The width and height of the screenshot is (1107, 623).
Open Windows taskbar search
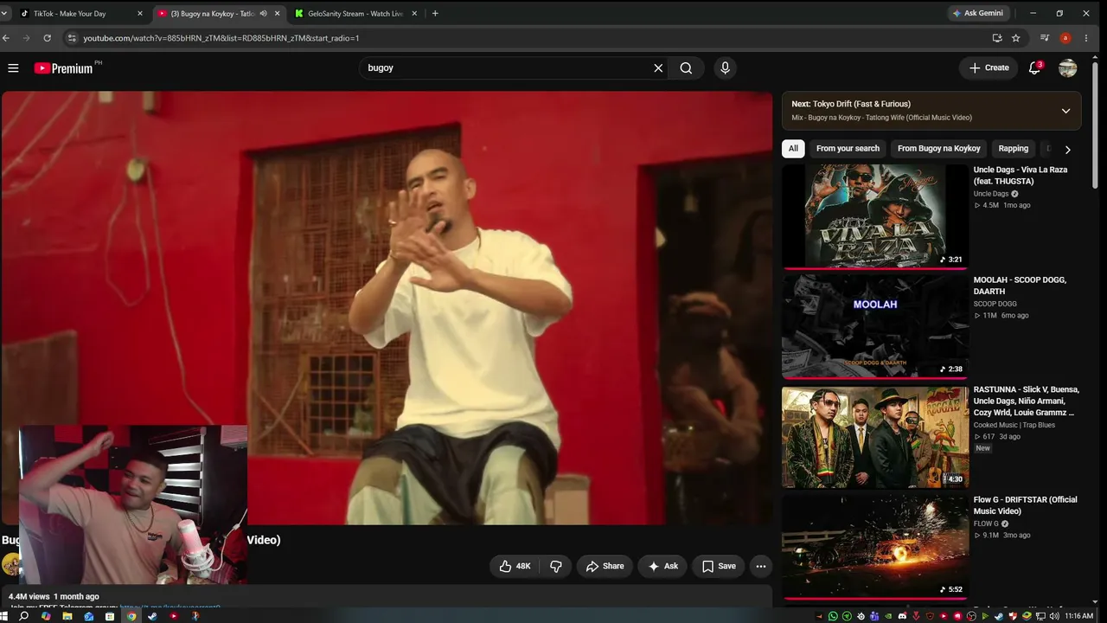(x=23, y=616)
